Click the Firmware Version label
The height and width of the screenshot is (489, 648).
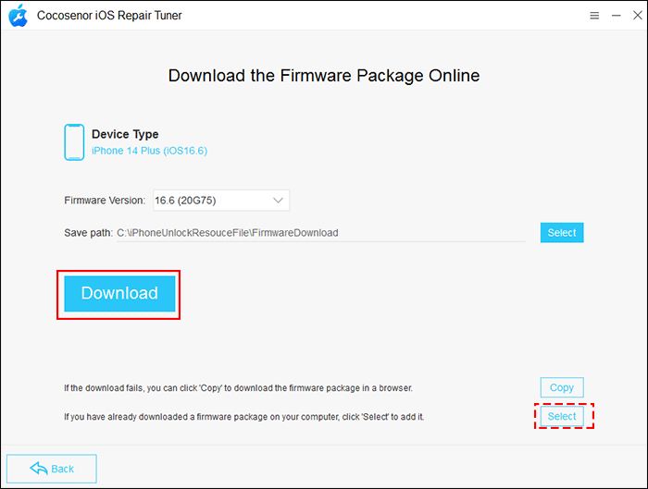point(105,201)
